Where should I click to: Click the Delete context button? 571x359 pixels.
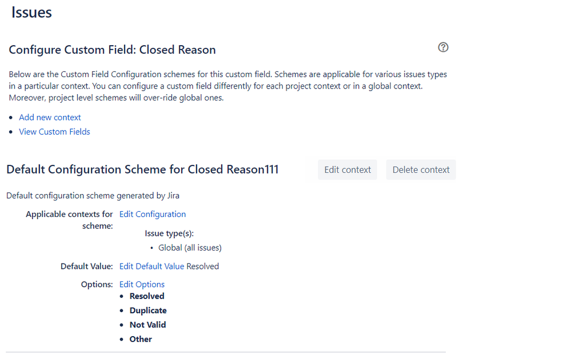(x=421, y=170)
